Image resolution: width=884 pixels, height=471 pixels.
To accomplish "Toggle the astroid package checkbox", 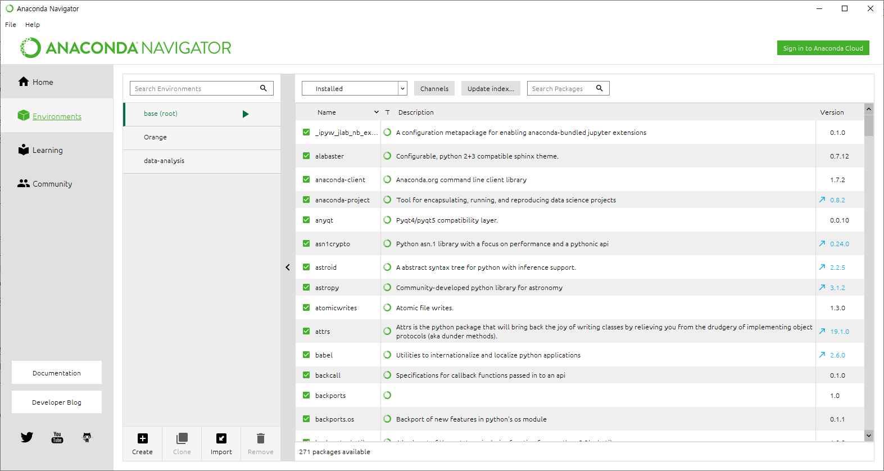I will click(306, 267).
